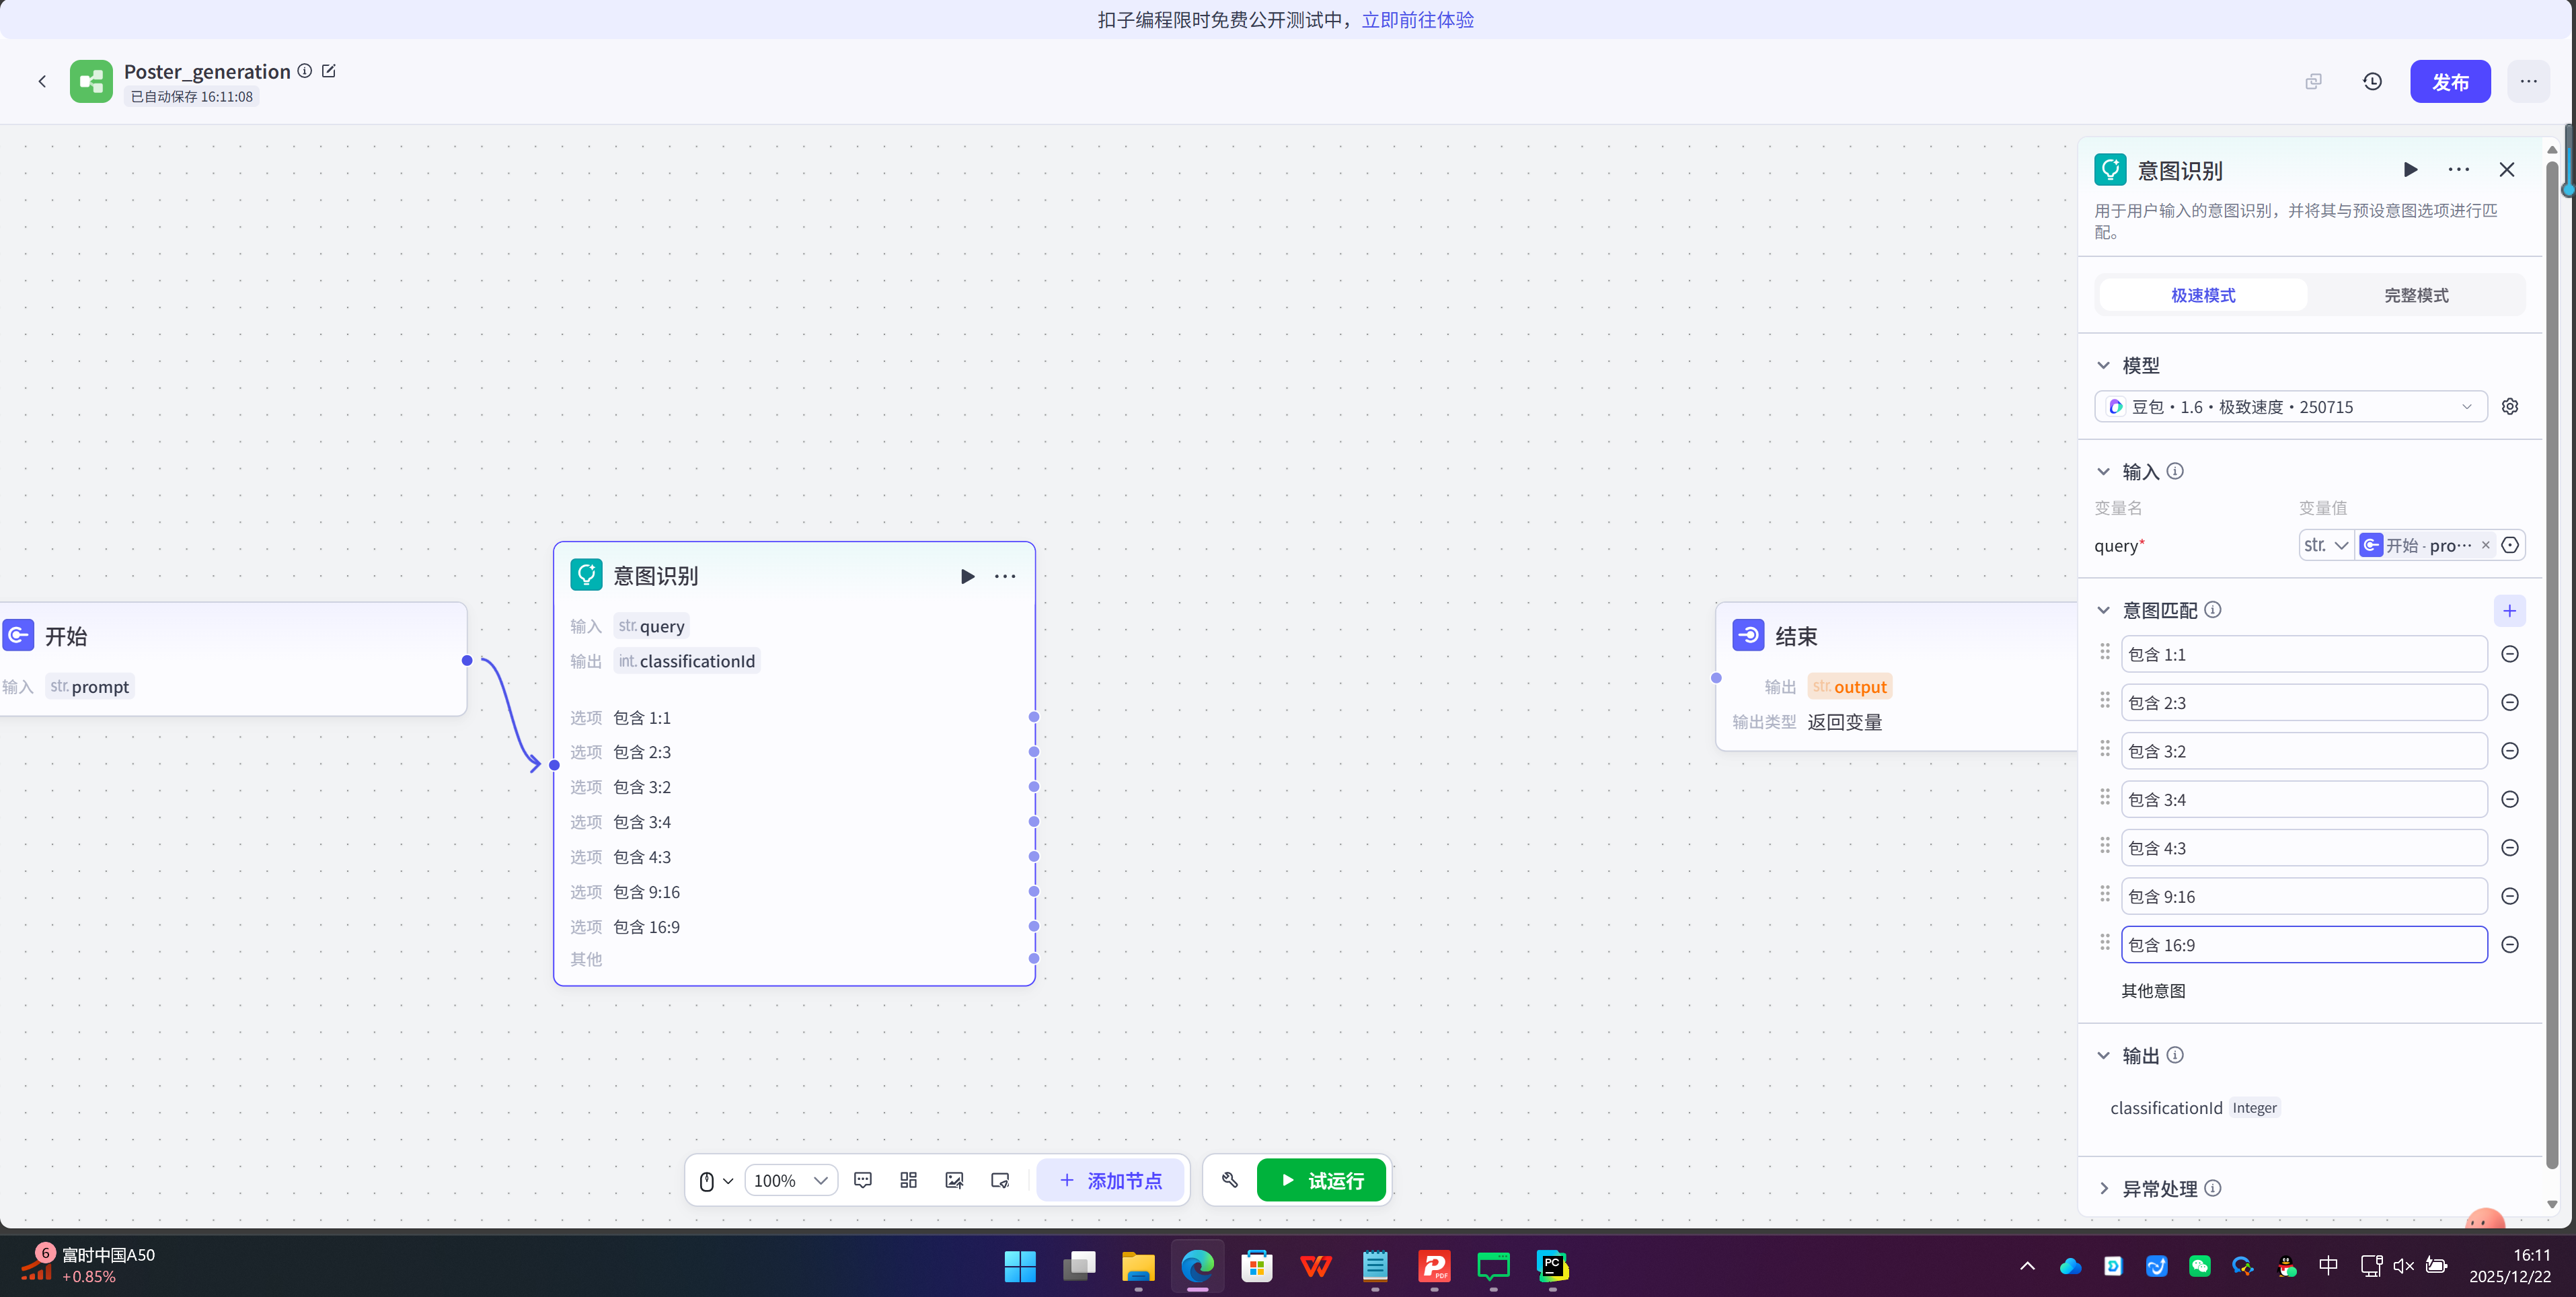Open Microsoft Edge in the taskbar
This screenshot has height=1297, width=2576.
[x=1197, y=1266]
